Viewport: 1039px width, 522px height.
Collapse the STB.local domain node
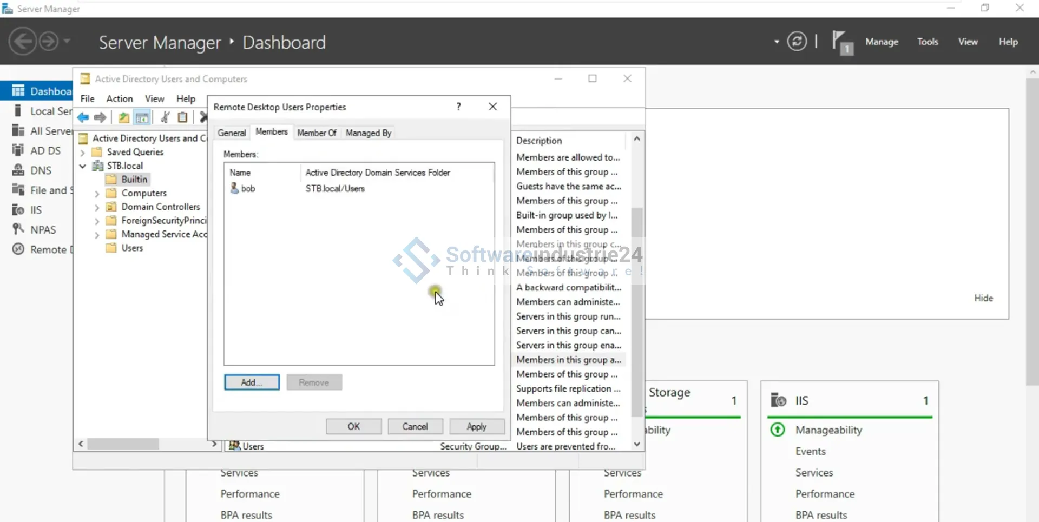pyautogui.click(x=83, y=166)
